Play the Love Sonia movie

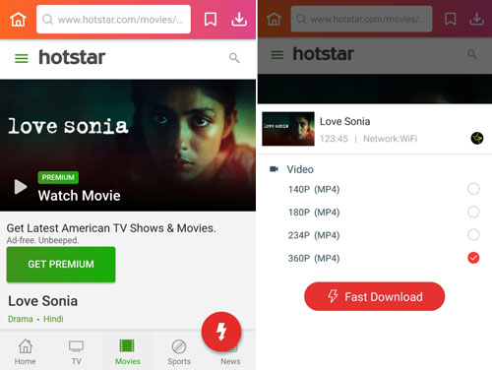[21, 187]
